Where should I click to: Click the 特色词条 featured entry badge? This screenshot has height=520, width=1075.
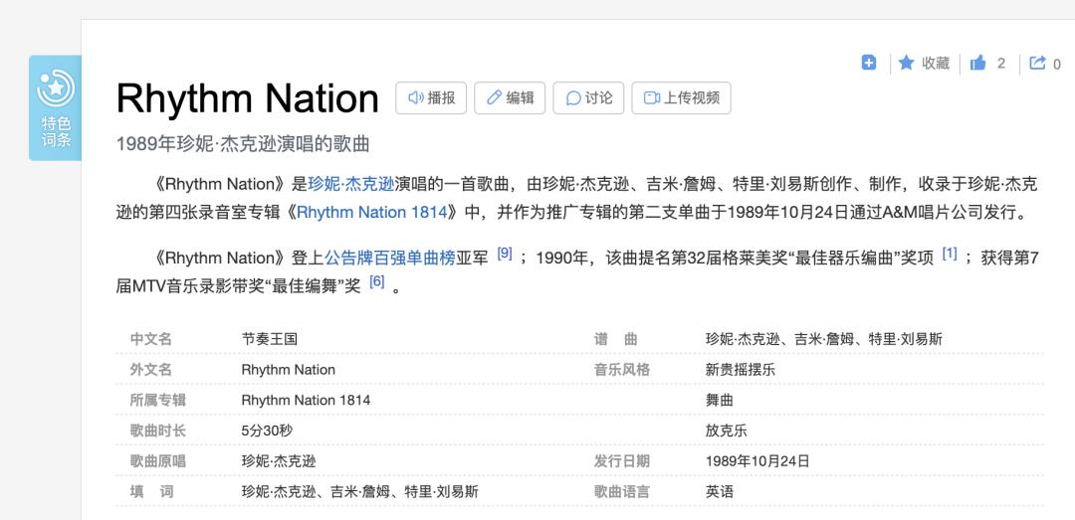coord(56,108)
